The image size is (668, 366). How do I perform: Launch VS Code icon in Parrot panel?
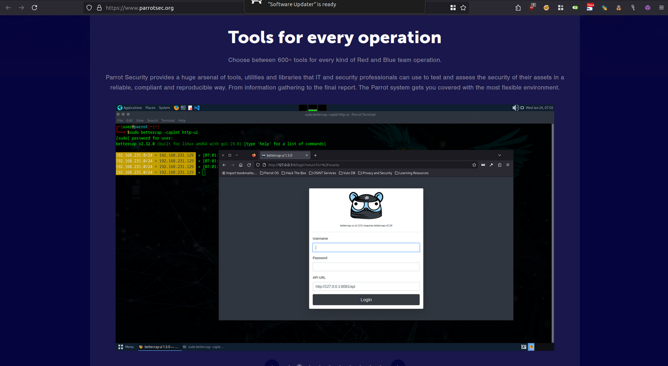click(x=197, y=108)
